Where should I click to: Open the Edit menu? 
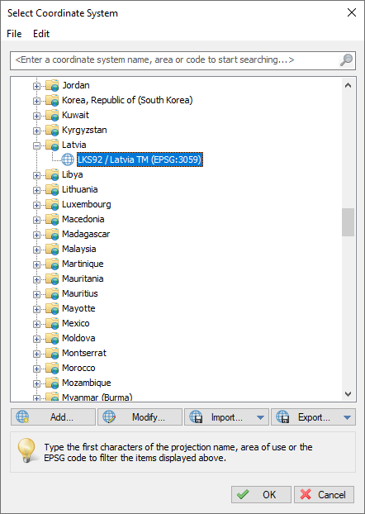click(x=41, y=34)
